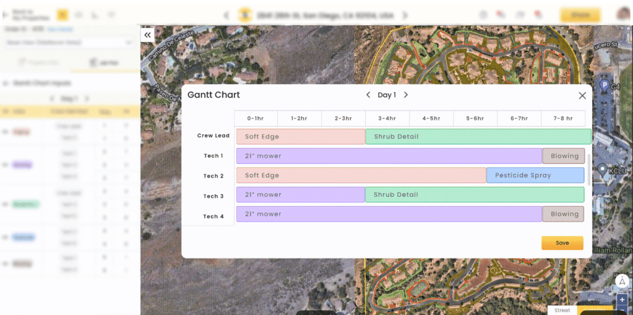The height and width of the screenshot is (315, 633).
Task: Zoom in the map with plus button
Action: [622, 300]
